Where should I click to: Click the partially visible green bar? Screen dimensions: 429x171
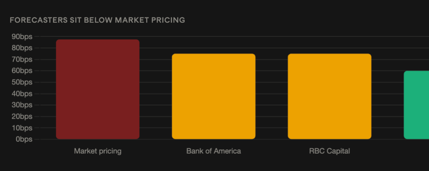click(x=416, y=105)
